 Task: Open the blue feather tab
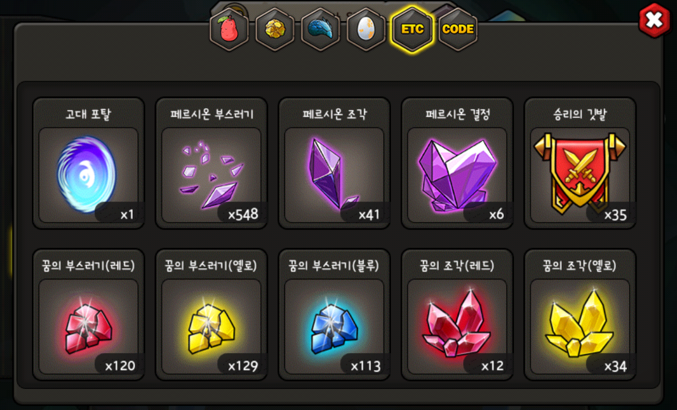pos(320,30)
